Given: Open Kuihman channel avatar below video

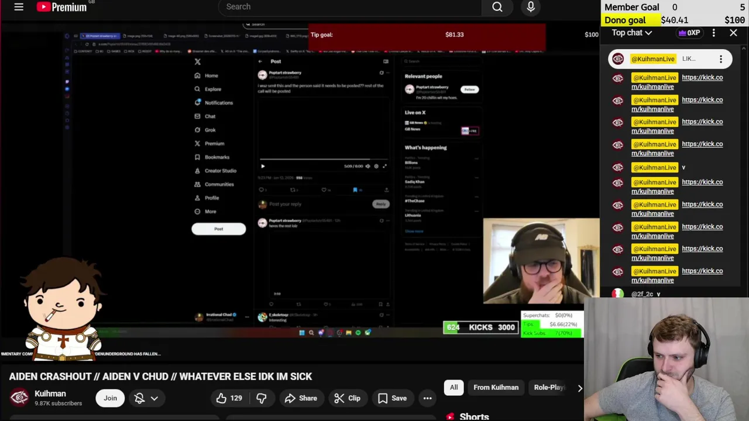Looking at the screenshot, I should click(19, 398).
